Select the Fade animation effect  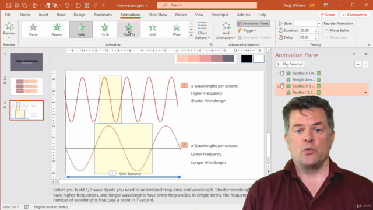(x=81, y=30)
